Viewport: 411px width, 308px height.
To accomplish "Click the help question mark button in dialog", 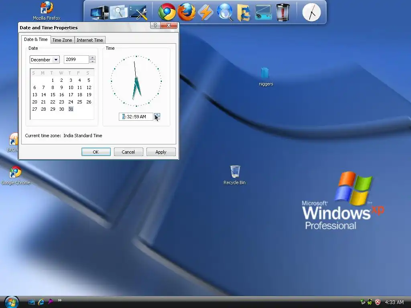I will (x=155, y=25).
